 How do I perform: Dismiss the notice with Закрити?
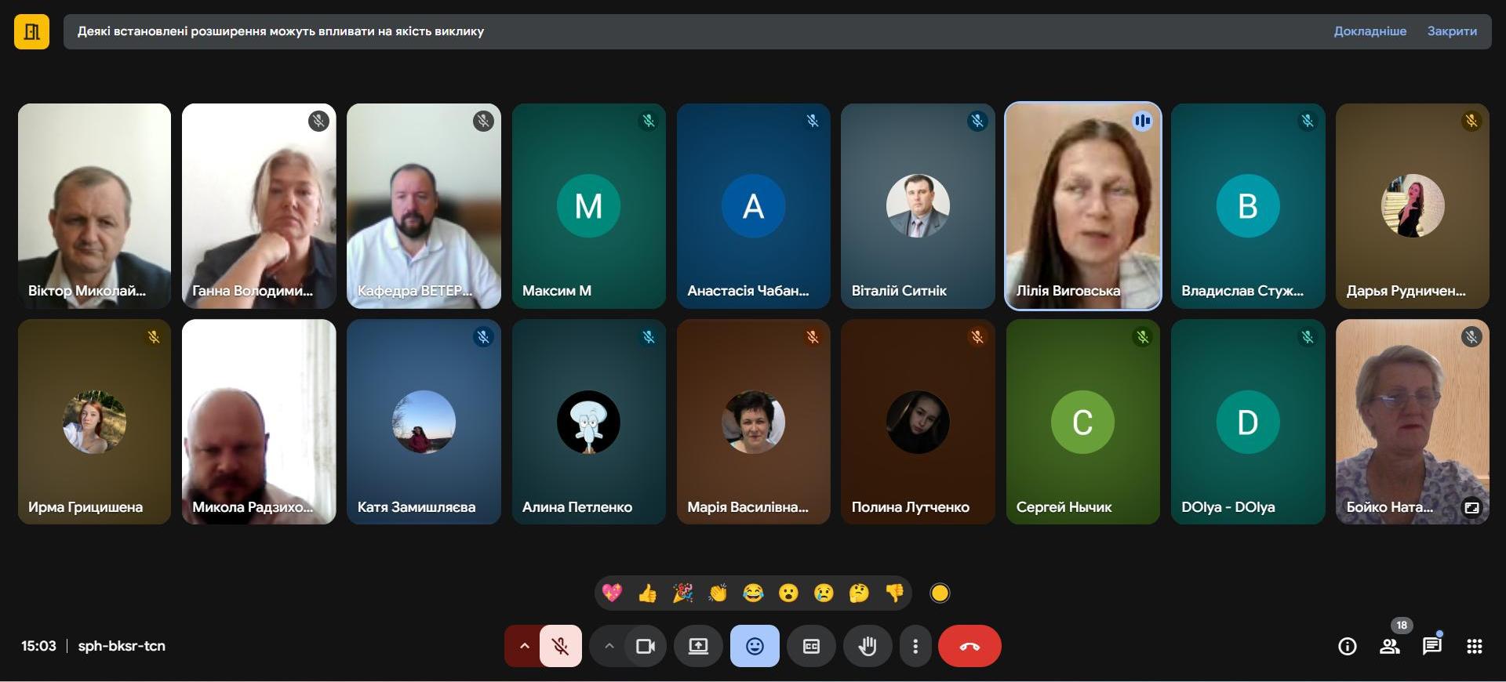(x=1452, y=31)
